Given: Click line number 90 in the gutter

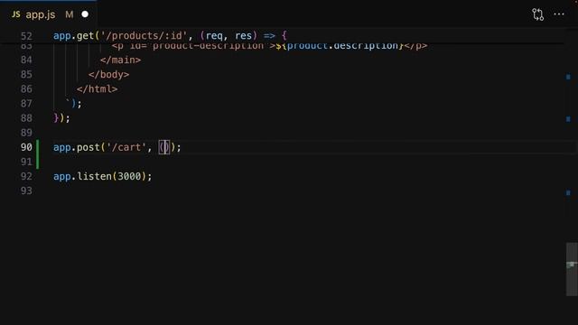Looking at the screenshot, I should [x=26, y=147].
